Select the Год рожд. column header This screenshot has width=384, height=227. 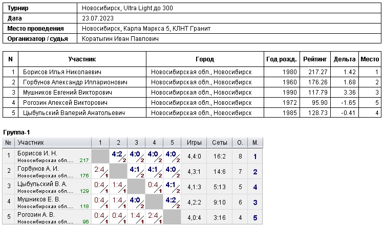pos(281,59)
